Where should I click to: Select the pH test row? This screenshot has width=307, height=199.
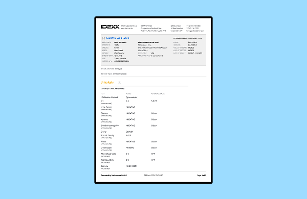[144, 102]
